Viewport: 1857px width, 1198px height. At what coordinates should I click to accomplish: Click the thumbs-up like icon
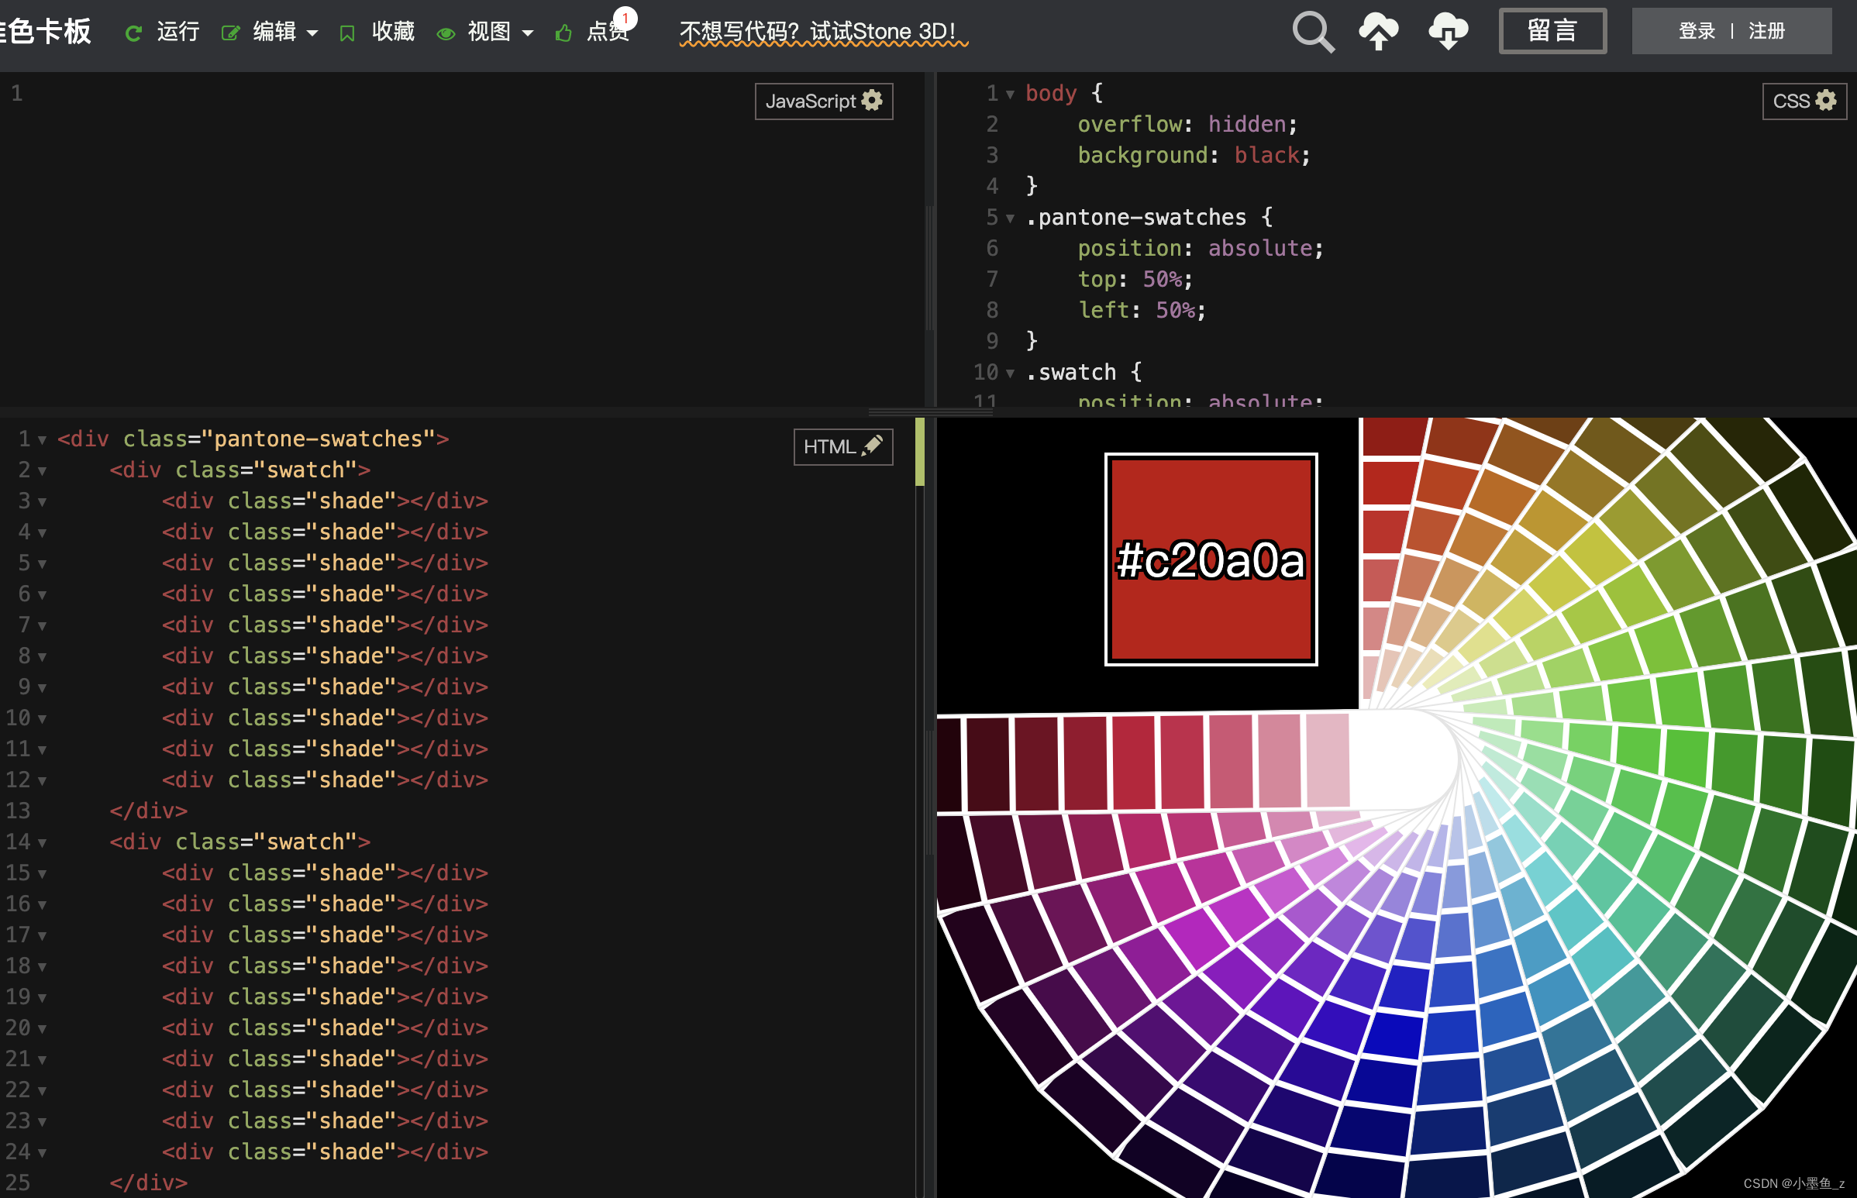pos(564,33)
